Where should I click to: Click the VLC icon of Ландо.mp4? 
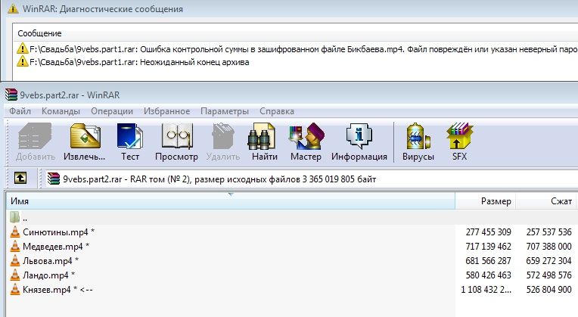pos(14,275)
